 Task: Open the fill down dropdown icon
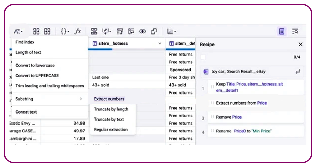coord(106,32)
